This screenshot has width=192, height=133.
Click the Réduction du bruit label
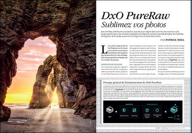click(124, 116)
